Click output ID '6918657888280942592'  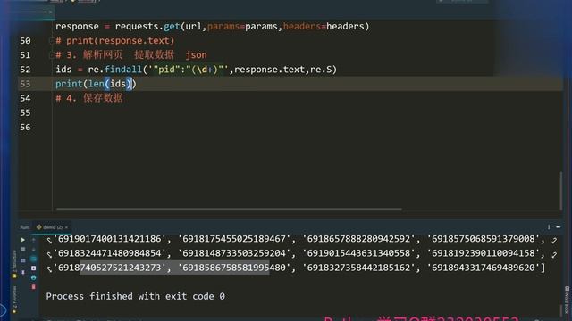358,239
